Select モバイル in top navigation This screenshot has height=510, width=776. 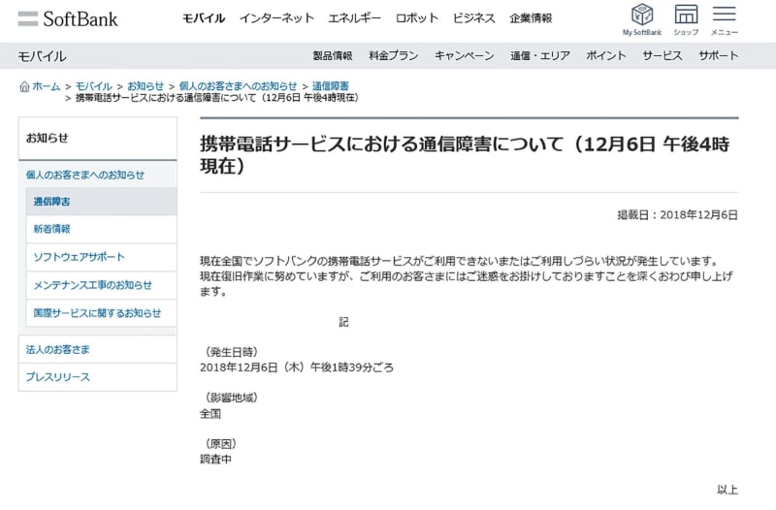click(204, 18)
